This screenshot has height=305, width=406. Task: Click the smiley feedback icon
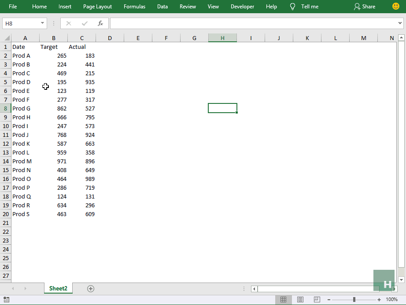[395, 6]
